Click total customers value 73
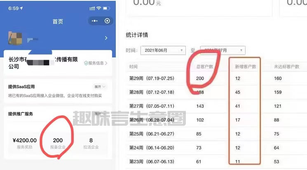The image size is (307, 170). pos(199,148)
